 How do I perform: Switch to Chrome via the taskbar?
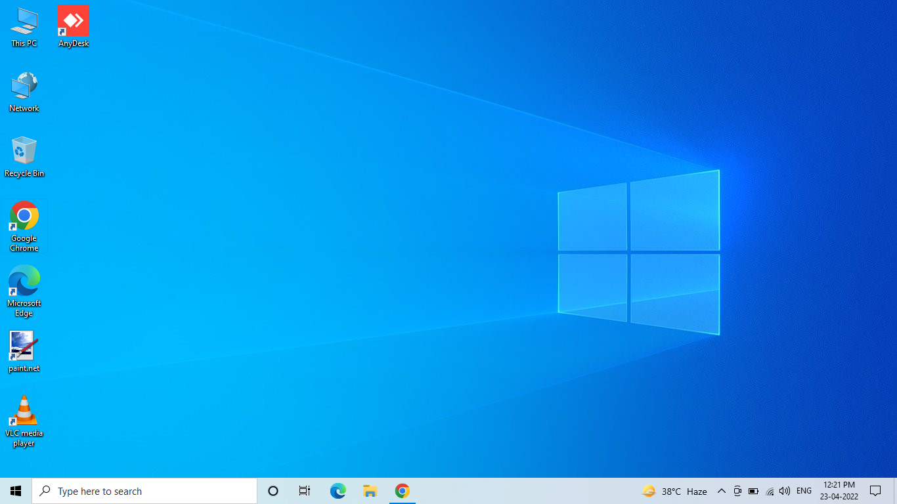click(402, 491)
